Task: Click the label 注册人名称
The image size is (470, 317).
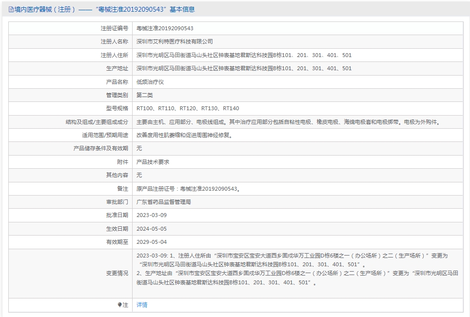Action: (x=114, y=41)
